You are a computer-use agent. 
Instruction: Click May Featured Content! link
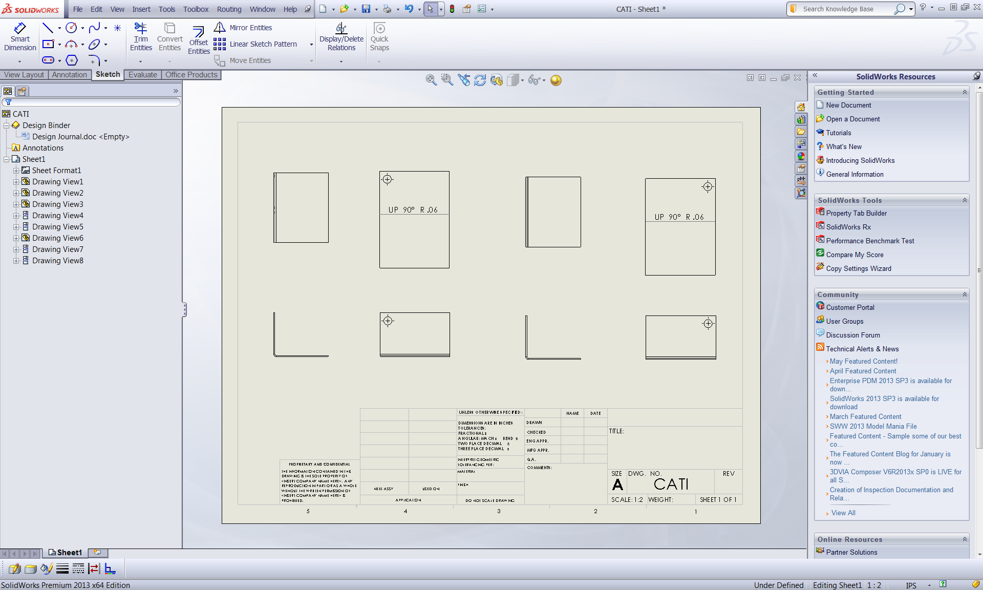(x=864, y=361)
